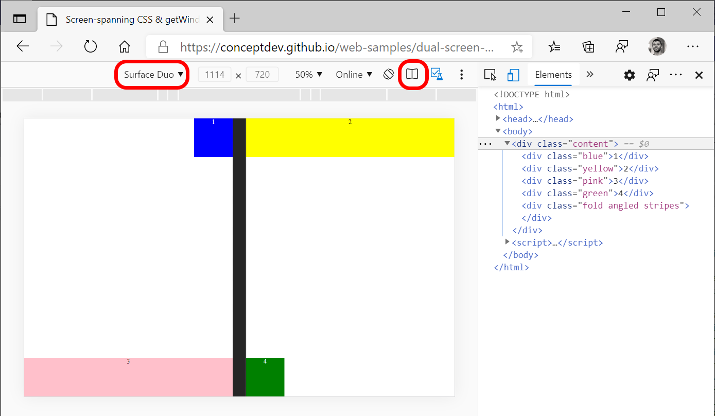Open the Surface Duo device dropdown
This screenshot has width=715, height=416.
(x=153, y=75)
